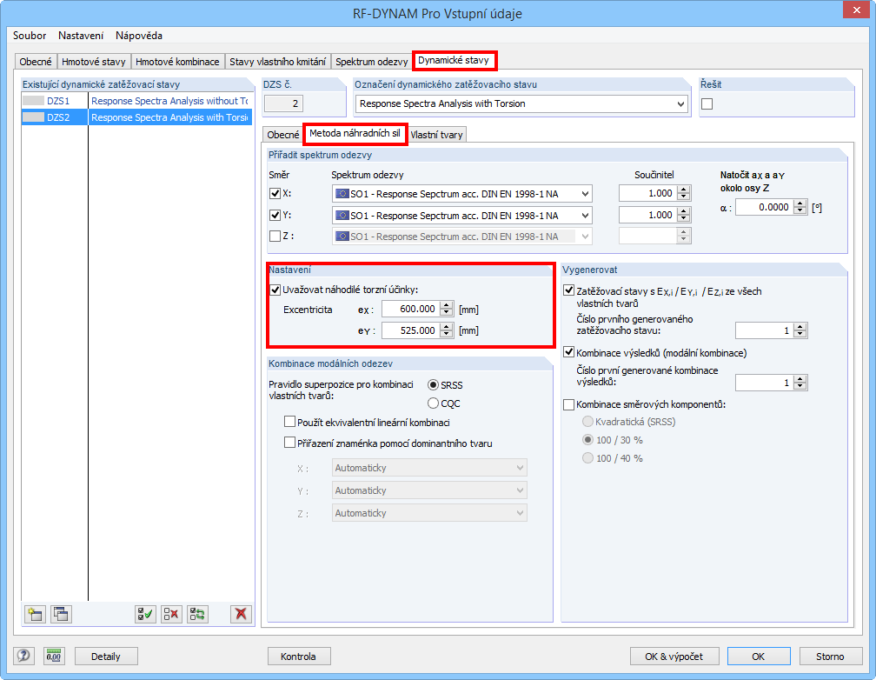
Task: Select the DZS1 load case row
Action: (137, 101)
